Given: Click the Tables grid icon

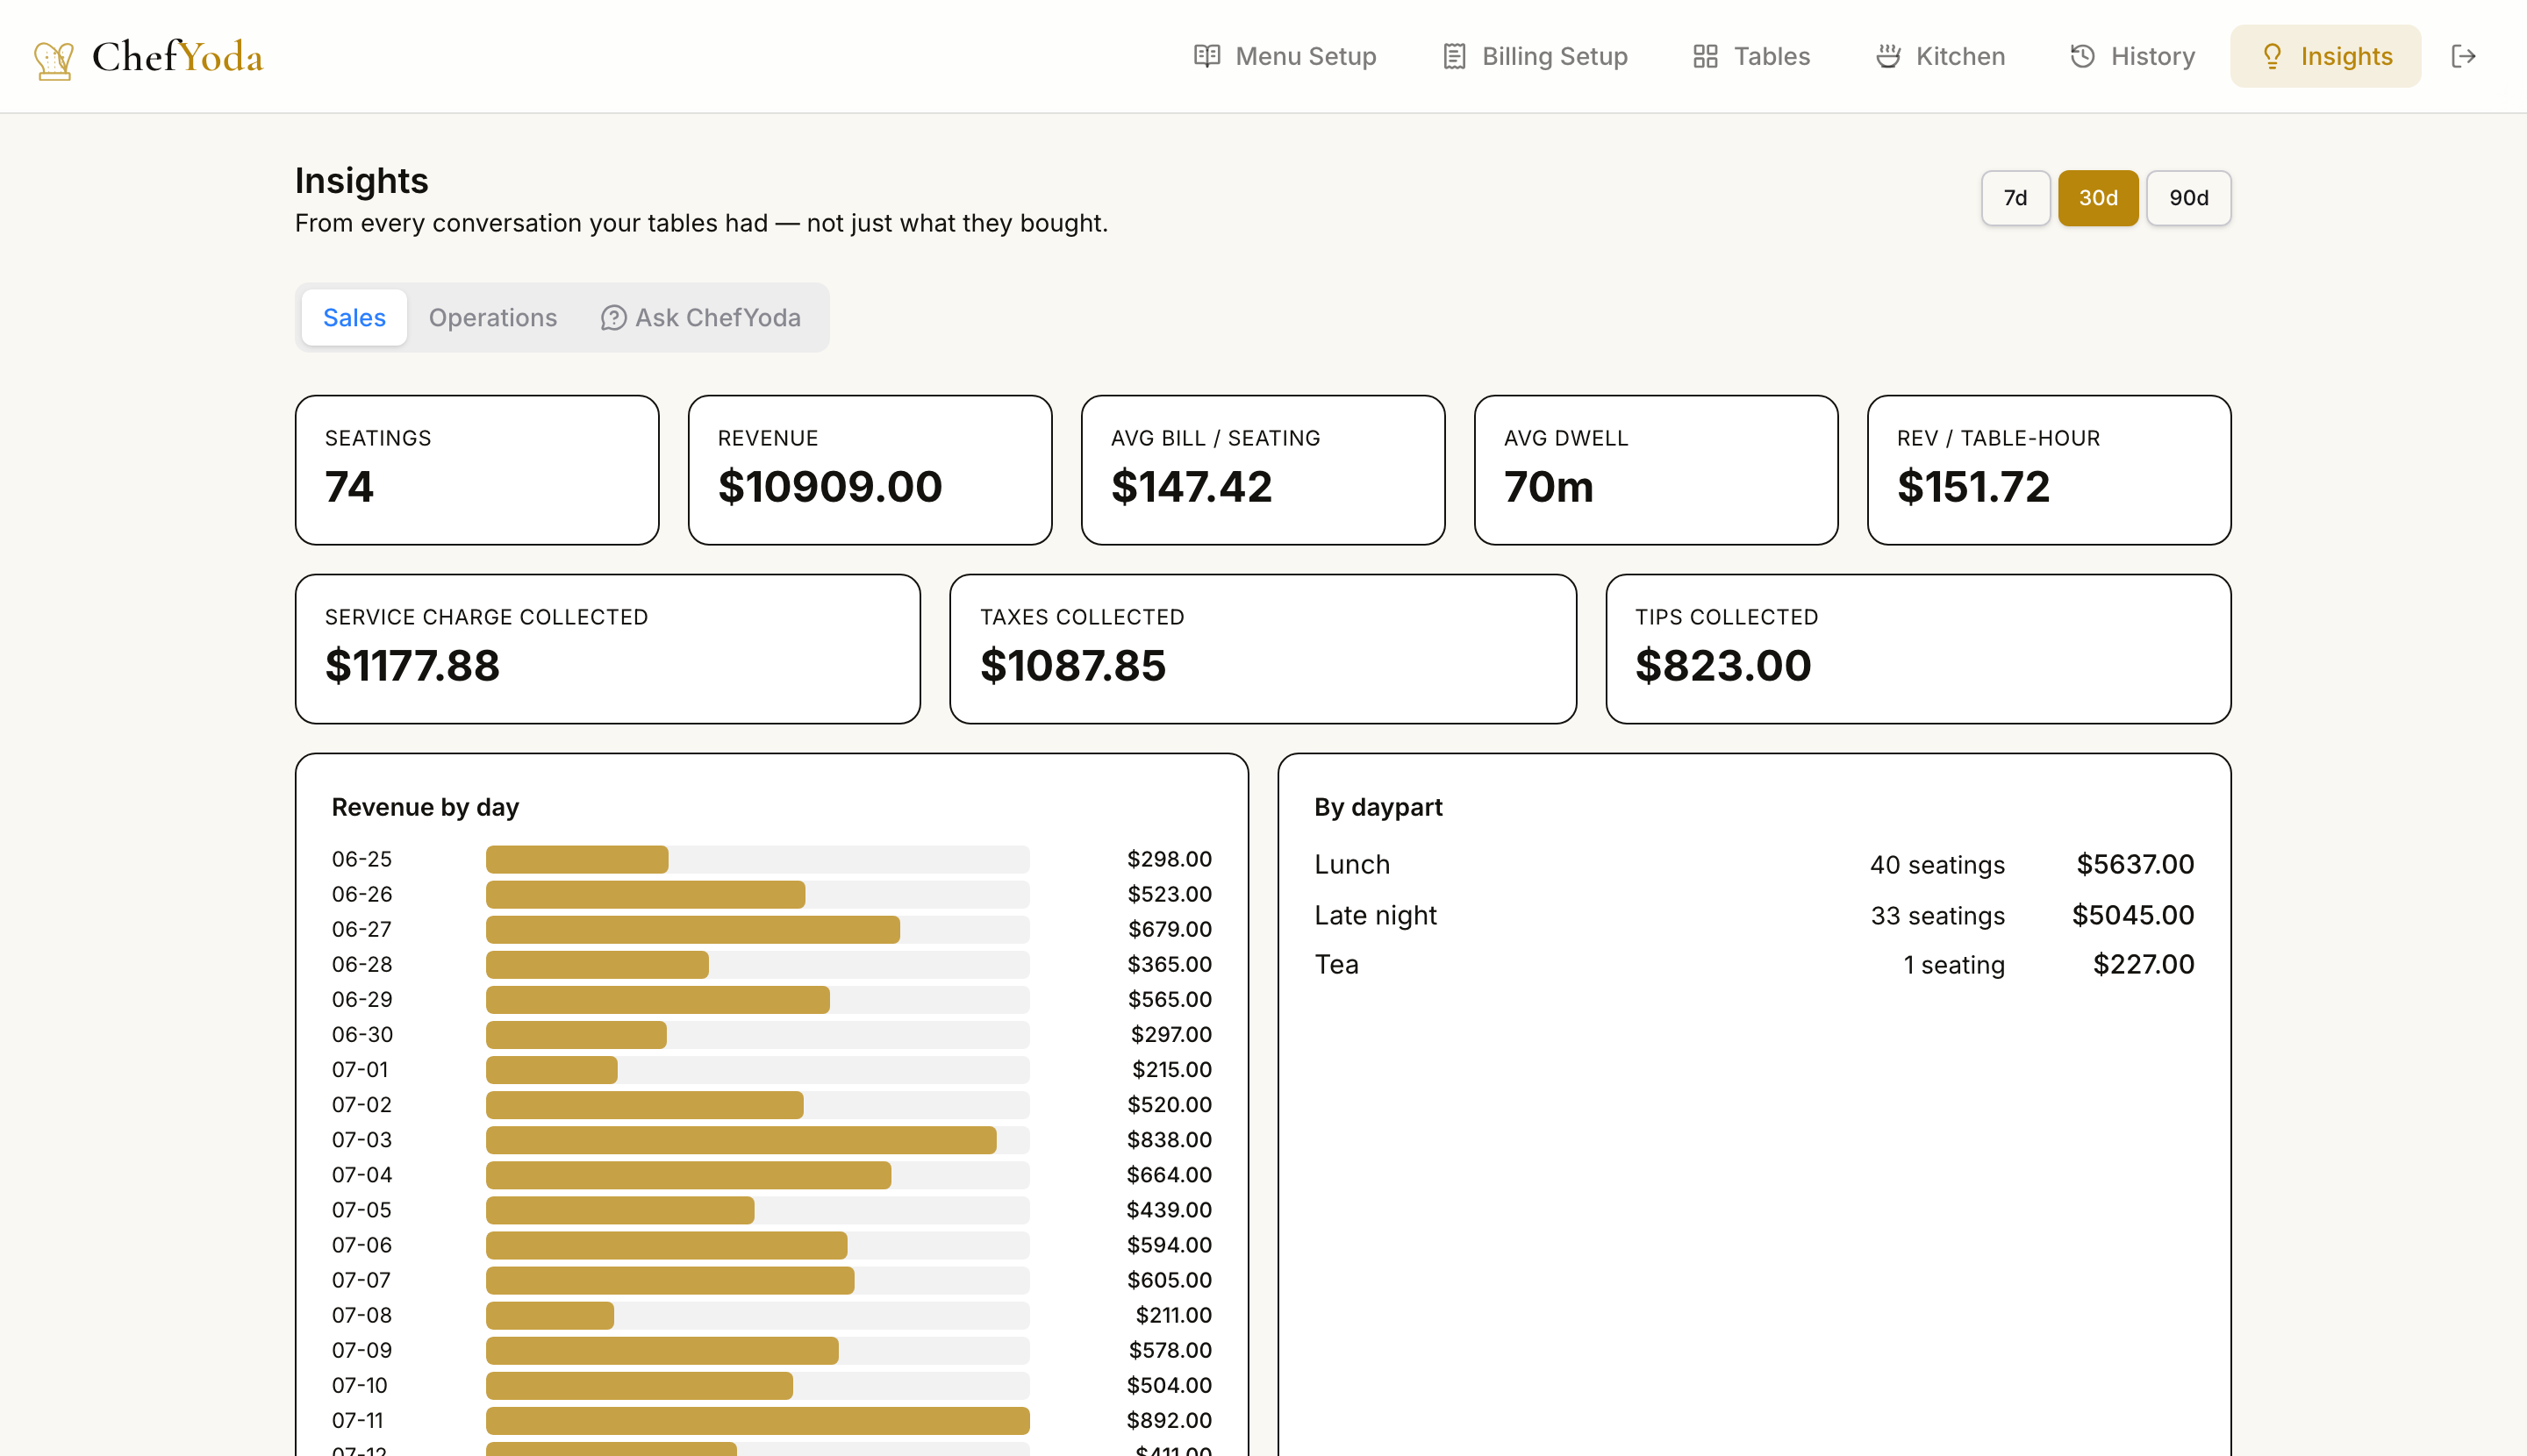Looking at the screenshot, I should (x=1705, y=56).
